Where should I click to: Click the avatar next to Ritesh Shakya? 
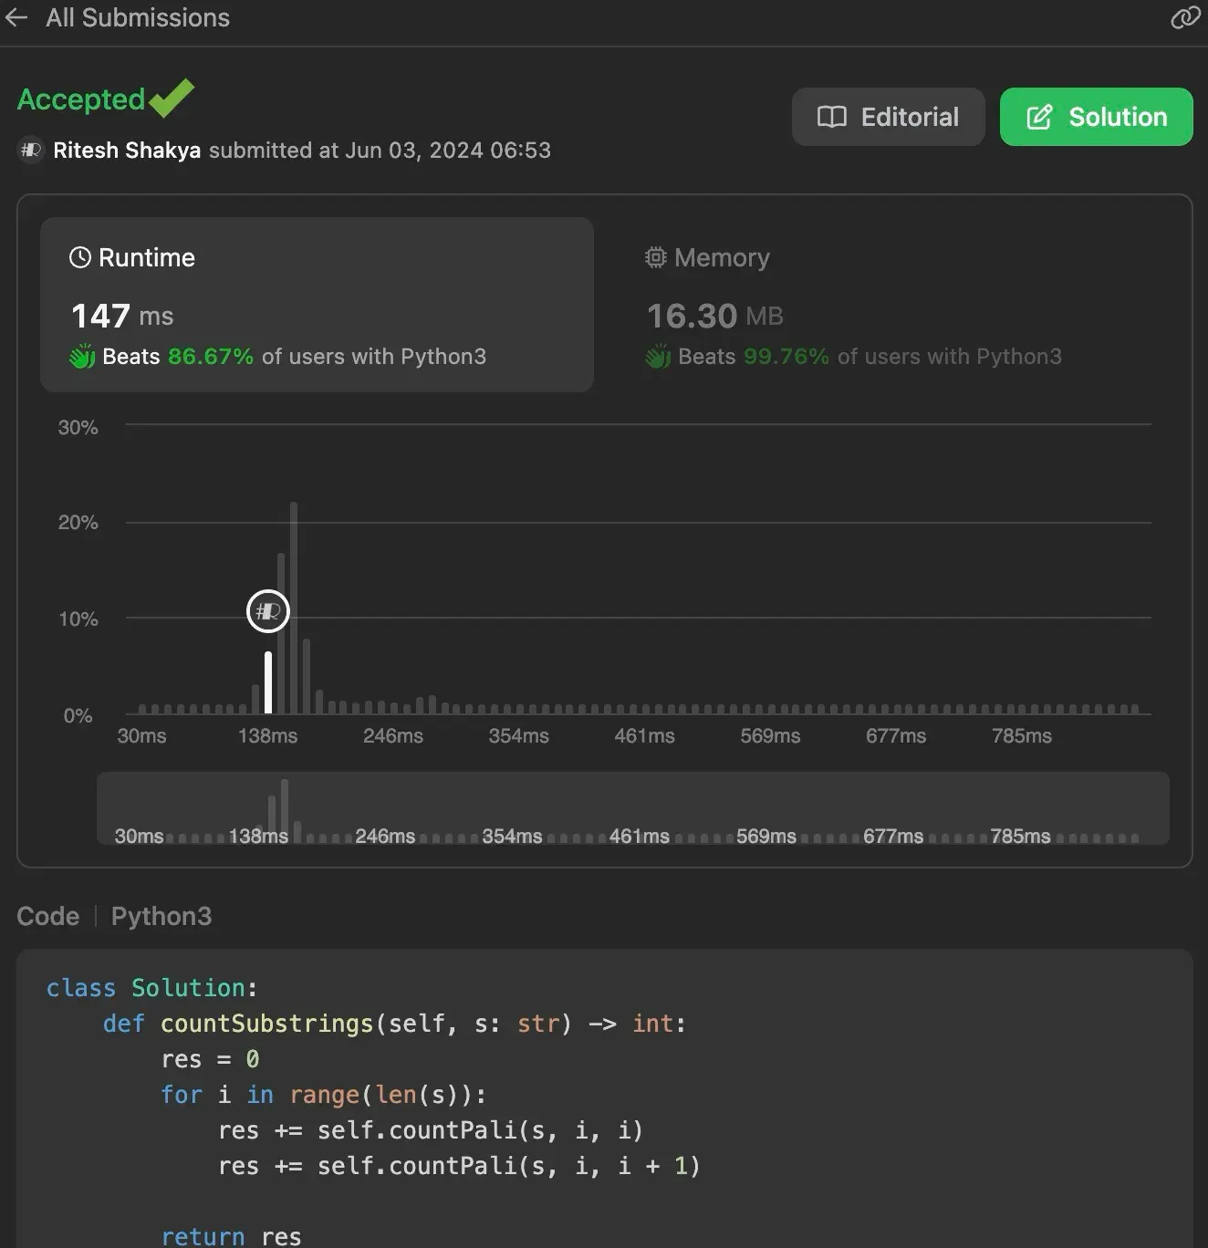point(31,150)
